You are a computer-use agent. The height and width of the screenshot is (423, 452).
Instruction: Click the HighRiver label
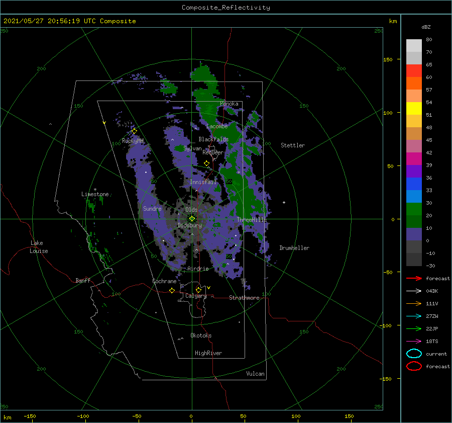[208, 353]
